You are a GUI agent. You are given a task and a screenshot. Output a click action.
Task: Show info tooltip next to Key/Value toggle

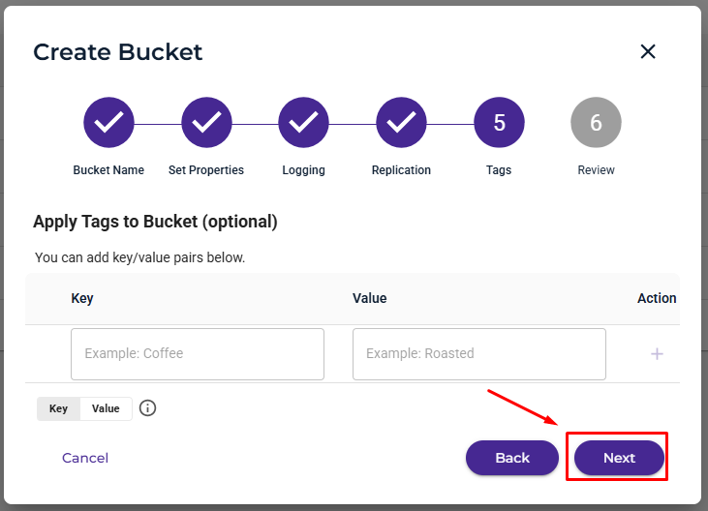click(x=147, y=408)
